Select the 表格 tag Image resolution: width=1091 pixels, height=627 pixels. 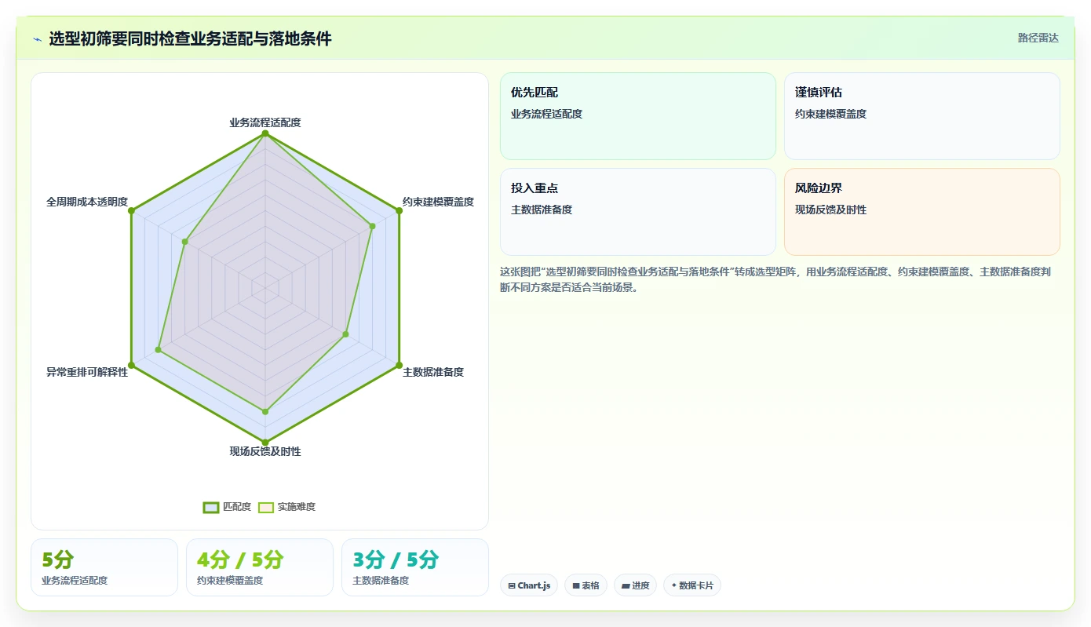coord(586,585)
